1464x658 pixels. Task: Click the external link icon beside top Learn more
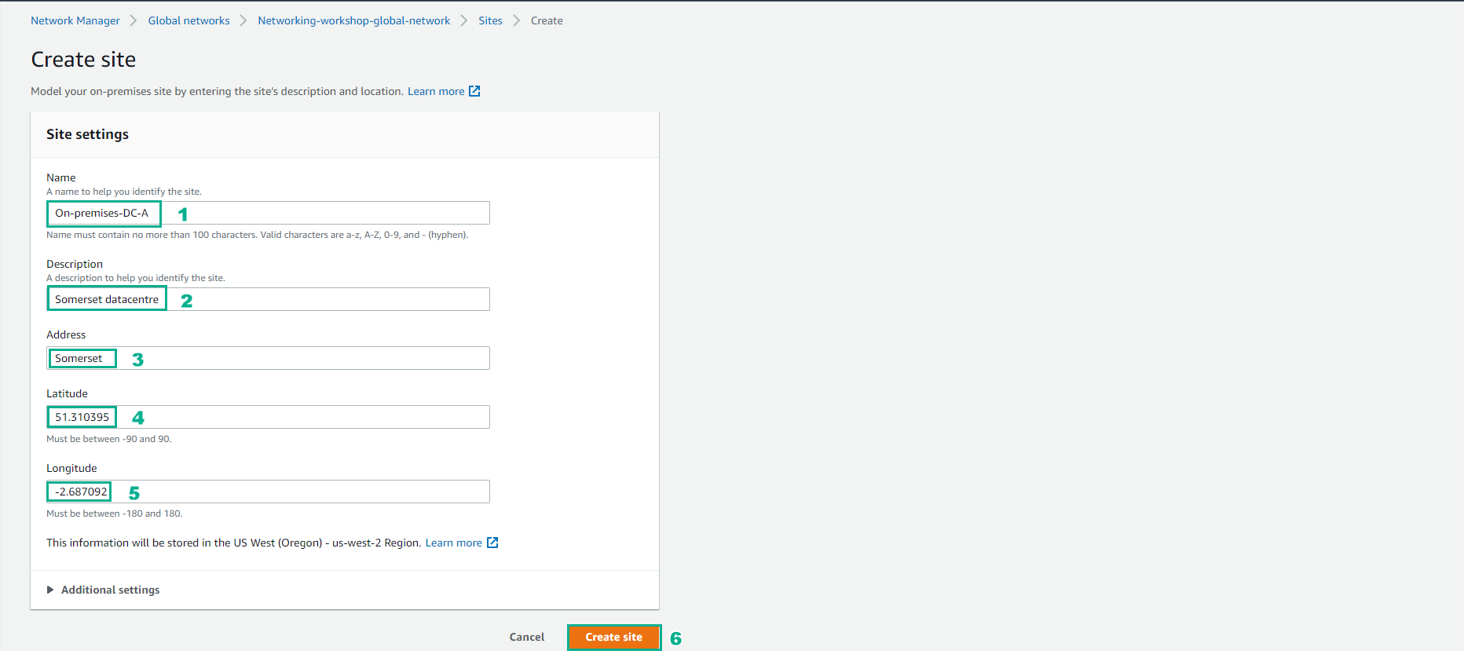coord(474,91)
